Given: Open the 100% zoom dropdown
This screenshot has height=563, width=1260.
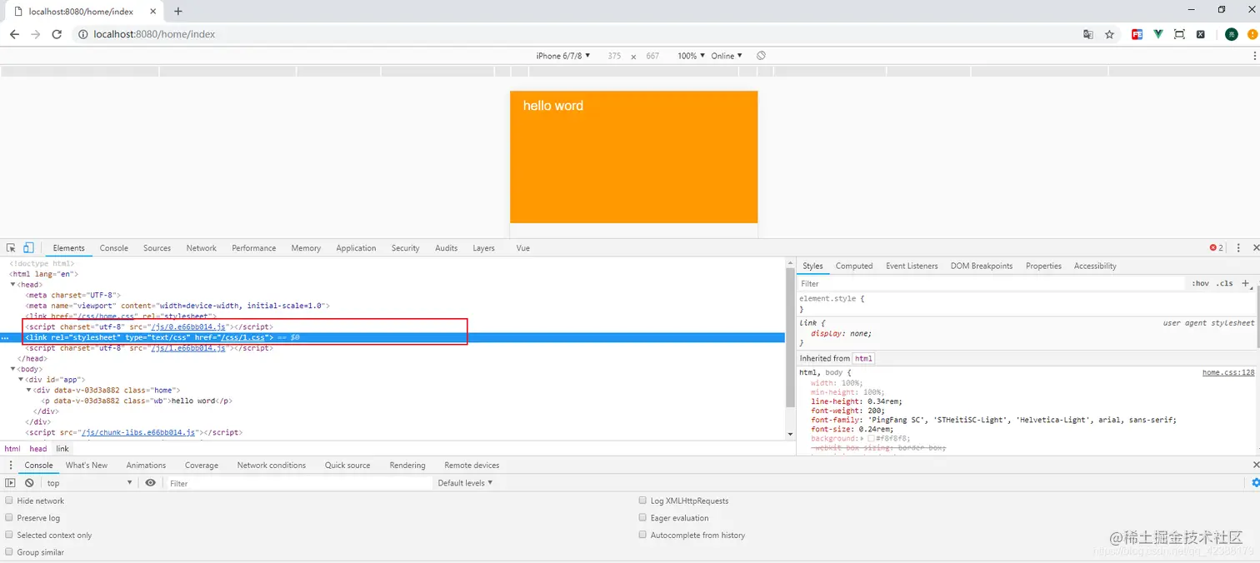Looking at the screenshot, I should click(x=691, y=56).
